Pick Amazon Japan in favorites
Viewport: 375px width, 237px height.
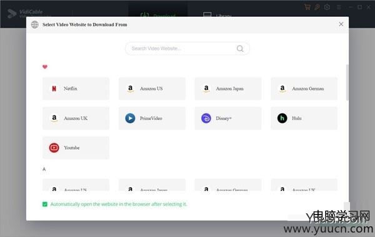coord(228,89)
